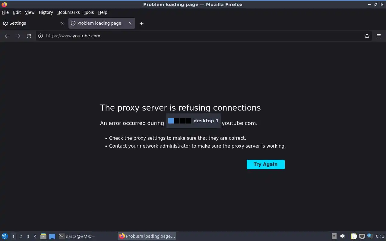Image resolution: width=386 pixels, height=241 pixels.
Task: Launch the file manager from the panel
Action: click(43, 236)
